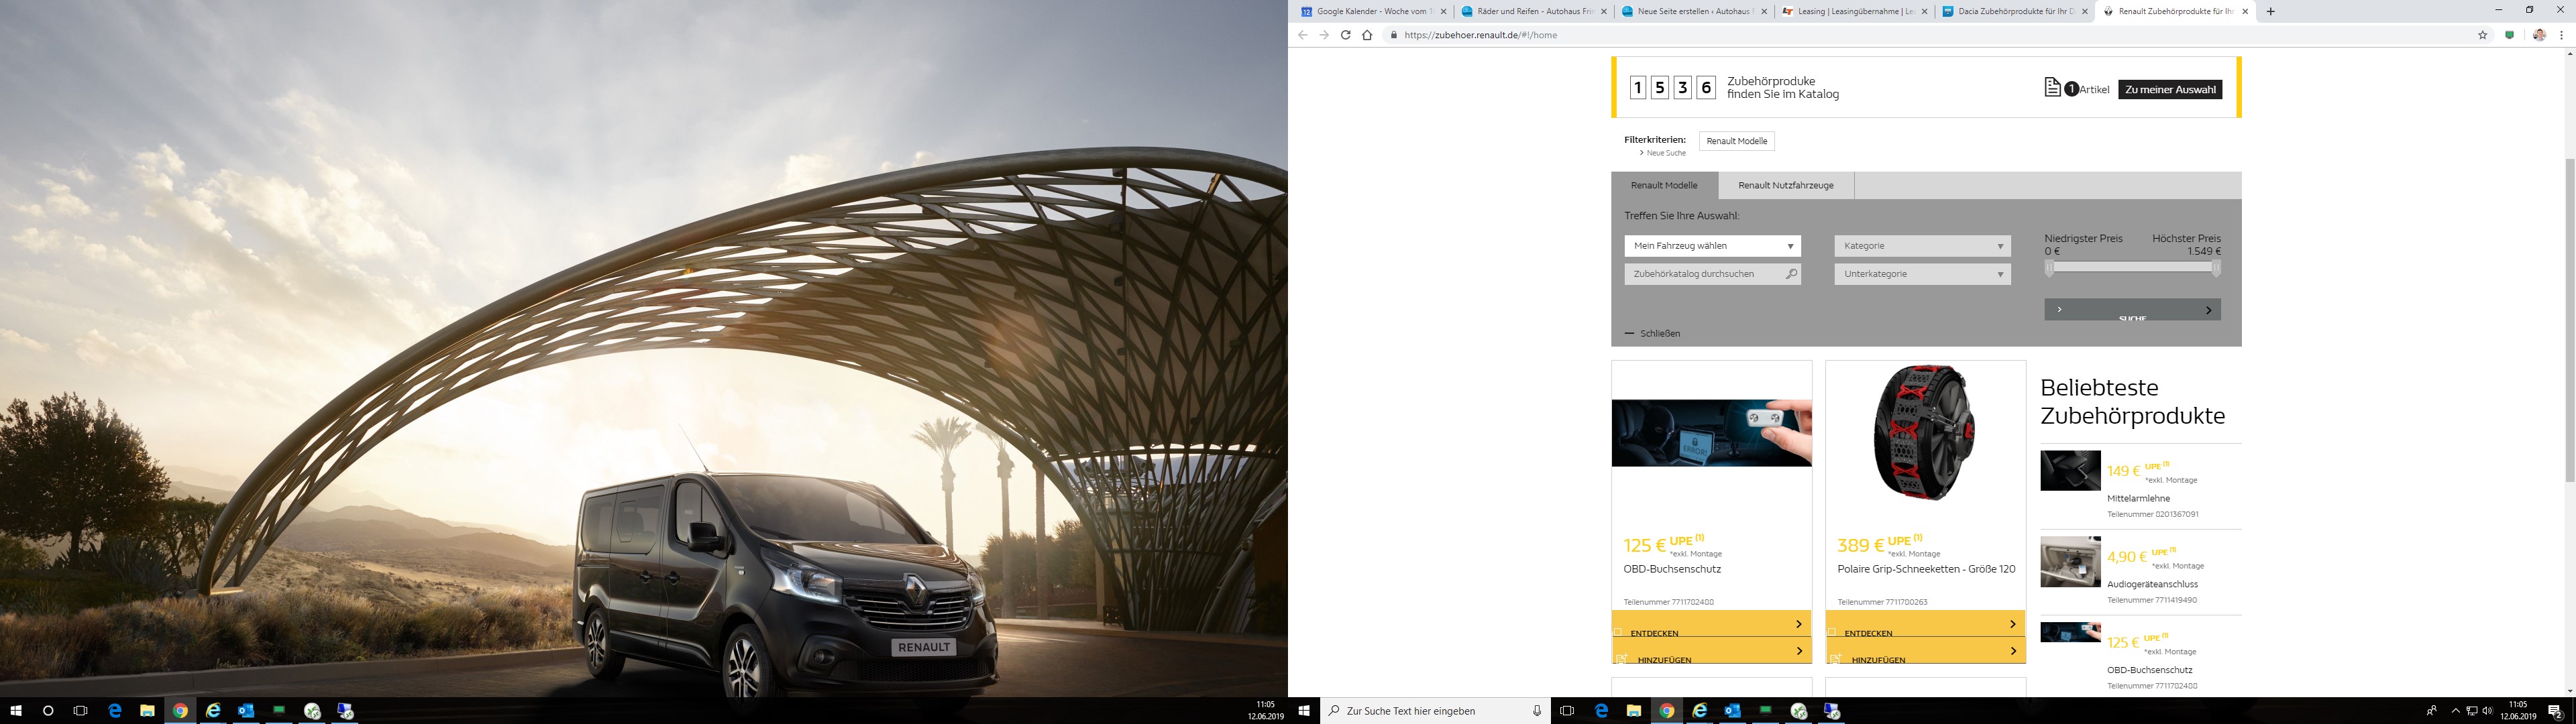This screenshot has width=2576, height=724.
Task: Switch to the Renault Modelle tab
Action: (1664, 185)
